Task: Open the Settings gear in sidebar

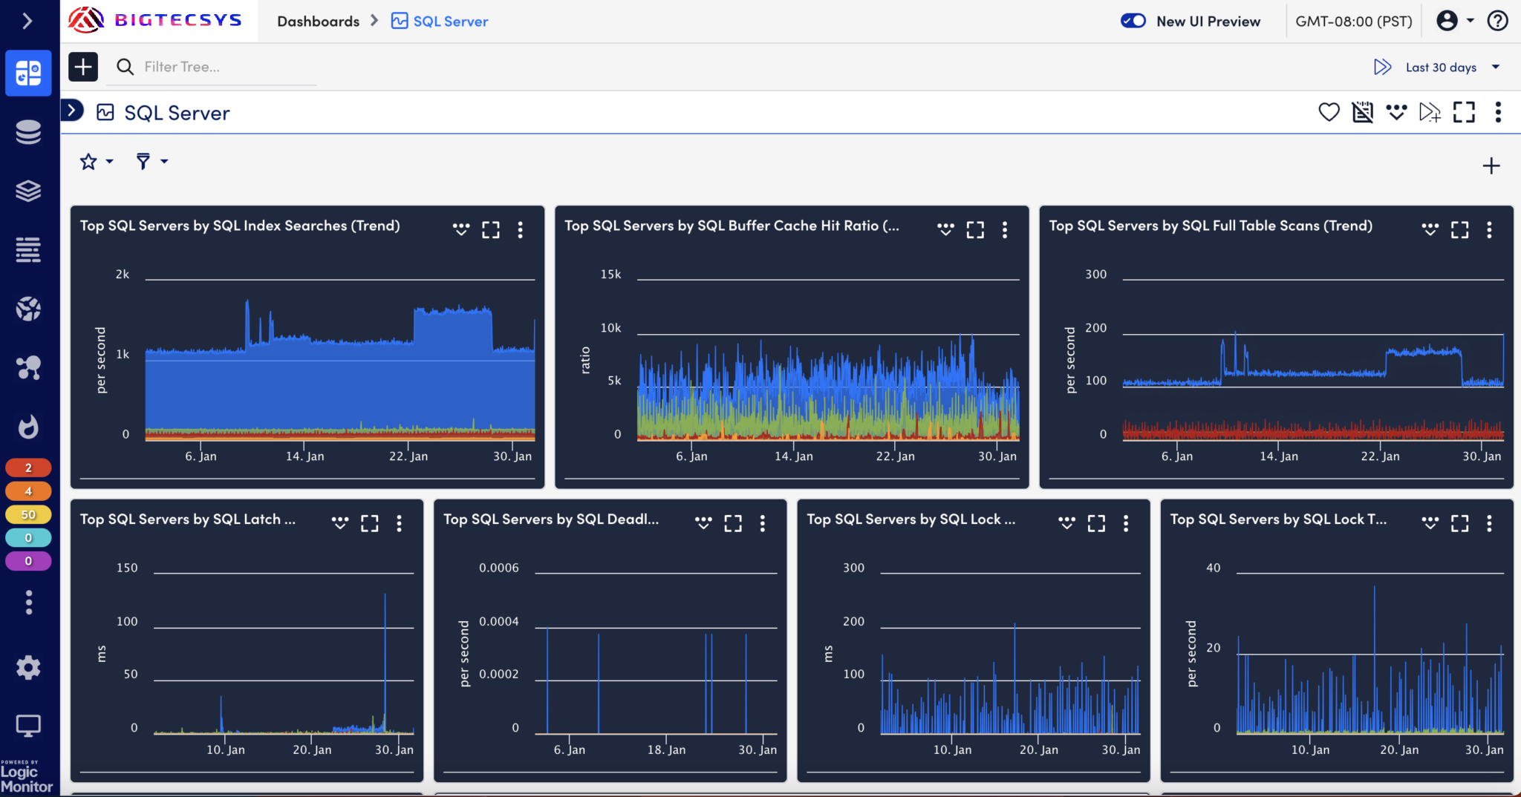Action: (28, 667)
